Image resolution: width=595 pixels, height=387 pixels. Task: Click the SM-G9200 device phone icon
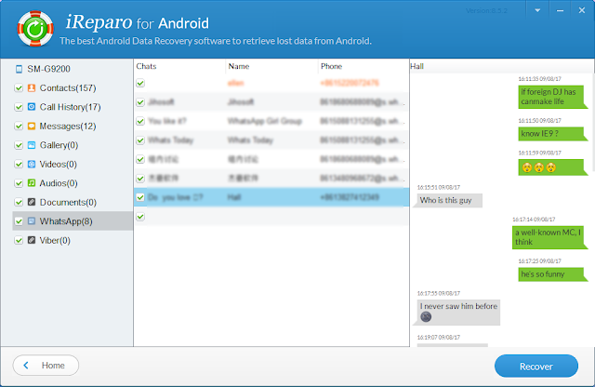tap(19, 69)
